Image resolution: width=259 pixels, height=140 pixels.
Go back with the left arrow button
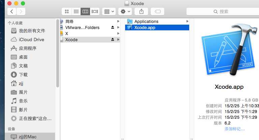click(12, 11)
